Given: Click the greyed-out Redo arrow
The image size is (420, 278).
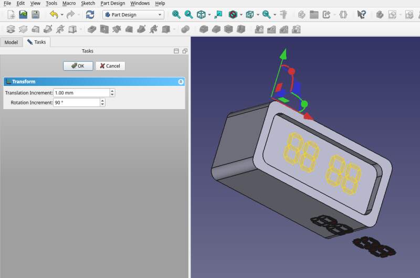Looking at the screenshot, I should coord(70,15).
